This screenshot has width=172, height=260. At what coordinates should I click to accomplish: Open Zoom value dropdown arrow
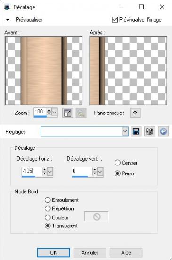[x=54, y=113]
